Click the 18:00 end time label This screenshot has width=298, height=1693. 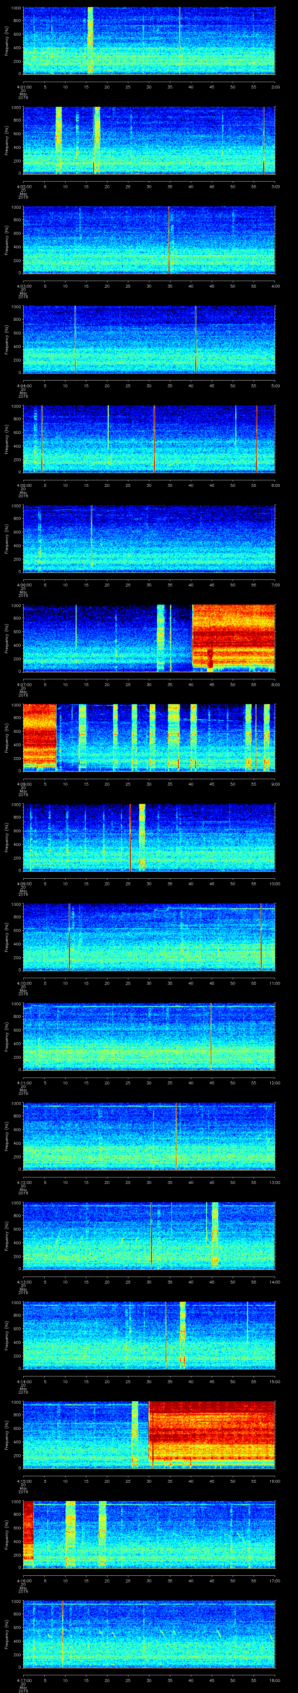point(274,1680)
